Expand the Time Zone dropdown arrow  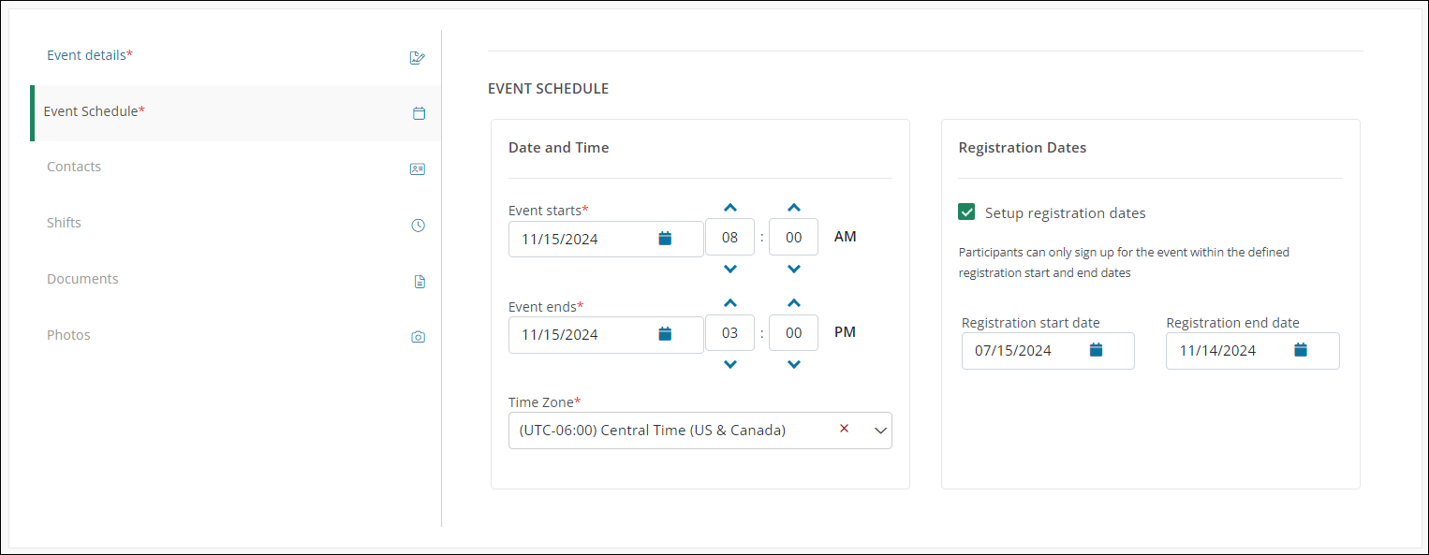880,431
